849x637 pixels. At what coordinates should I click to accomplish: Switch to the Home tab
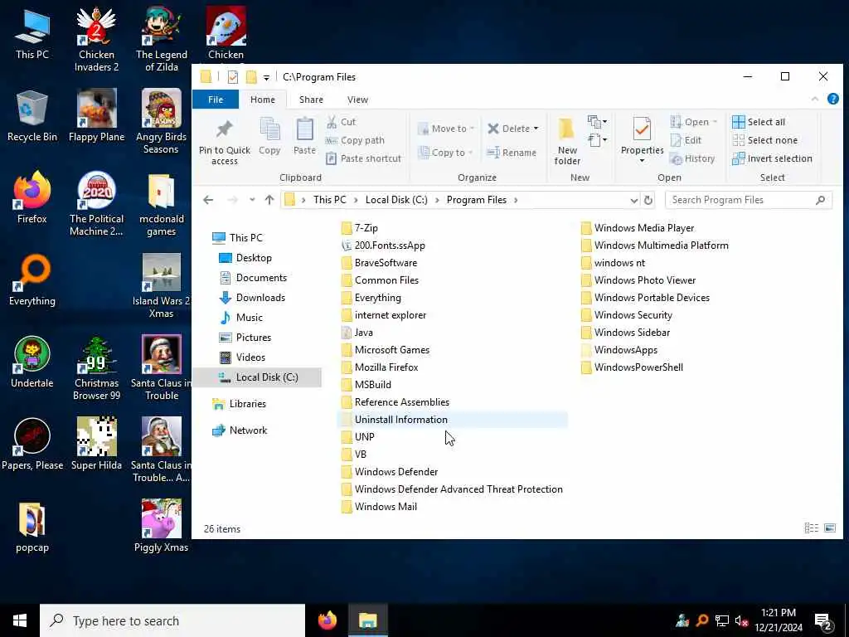(263, 100)
